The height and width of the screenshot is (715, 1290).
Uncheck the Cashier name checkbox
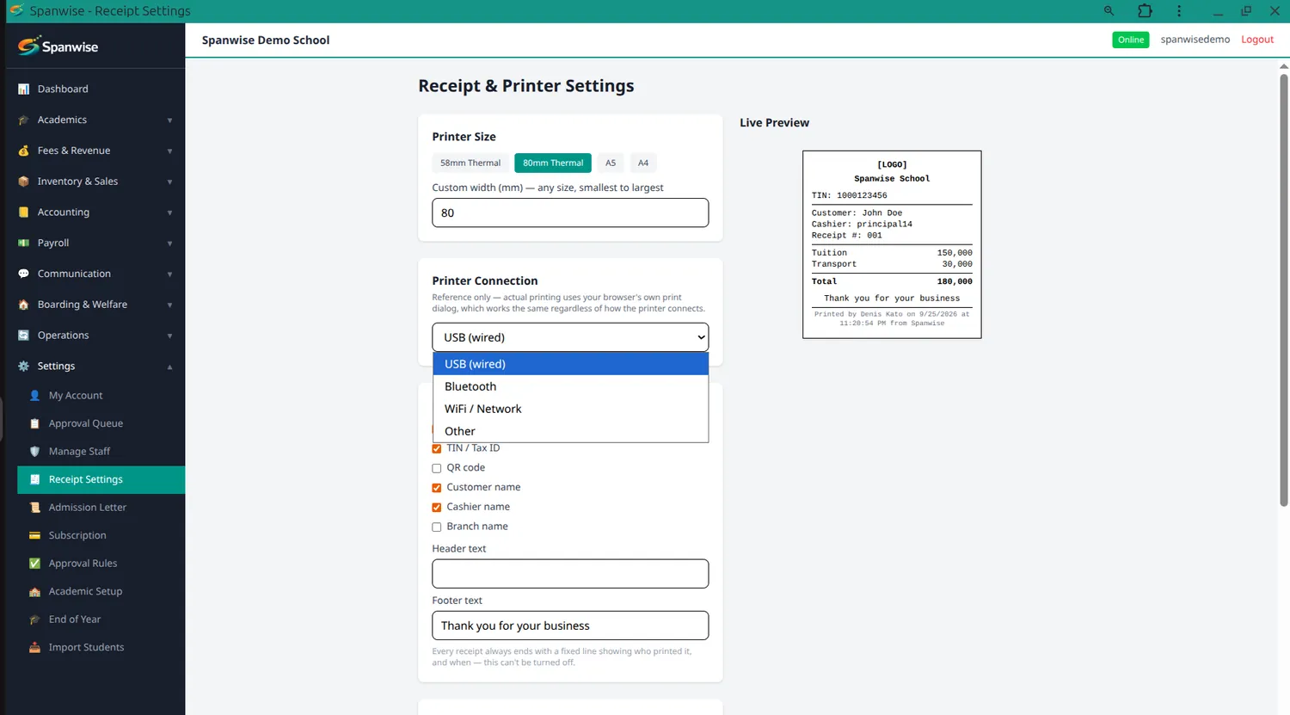click(x=437, y=508)
